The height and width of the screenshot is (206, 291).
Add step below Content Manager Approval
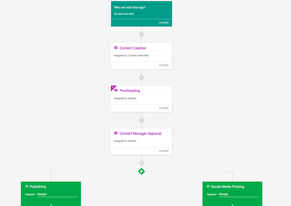pyautogui.click(x=141, y=163)
